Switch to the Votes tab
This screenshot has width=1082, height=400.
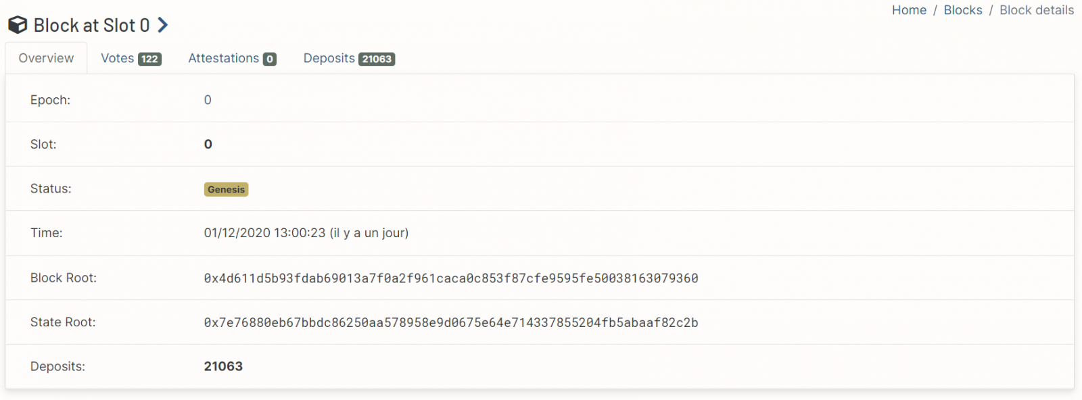118,59
